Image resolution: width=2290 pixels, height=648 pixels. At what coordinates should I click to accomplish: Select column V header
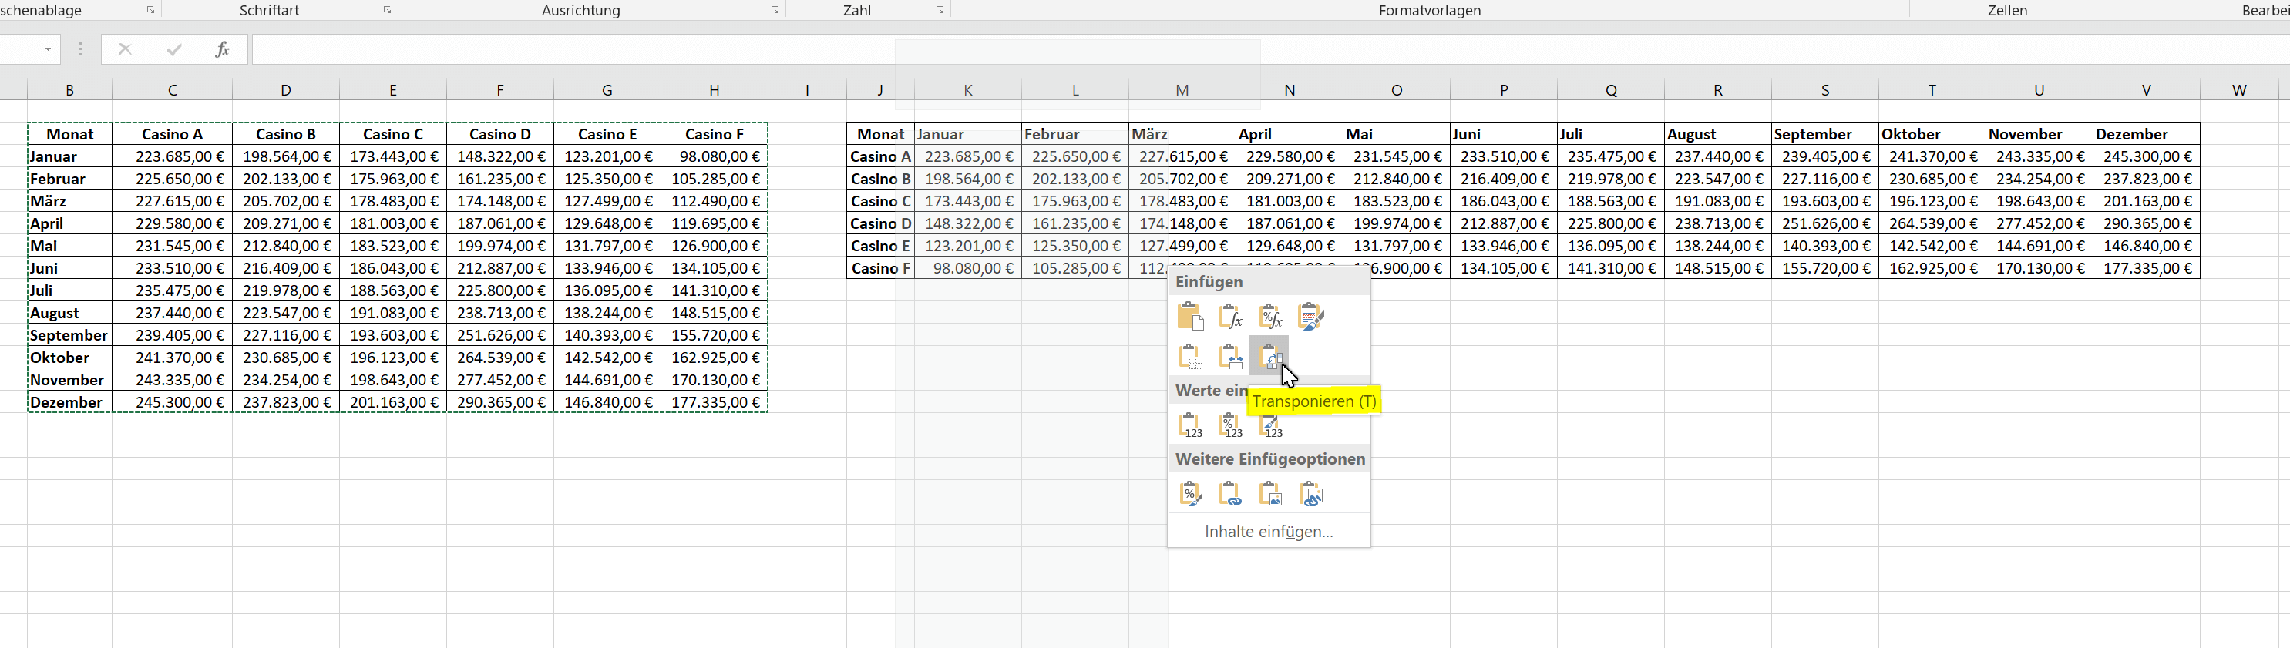(x=2147, y=90)
